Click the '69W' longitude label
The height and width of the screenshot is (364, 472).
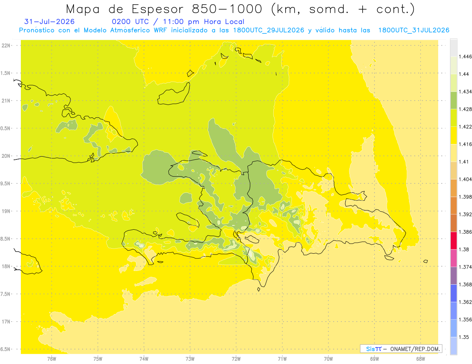[374, 359]
